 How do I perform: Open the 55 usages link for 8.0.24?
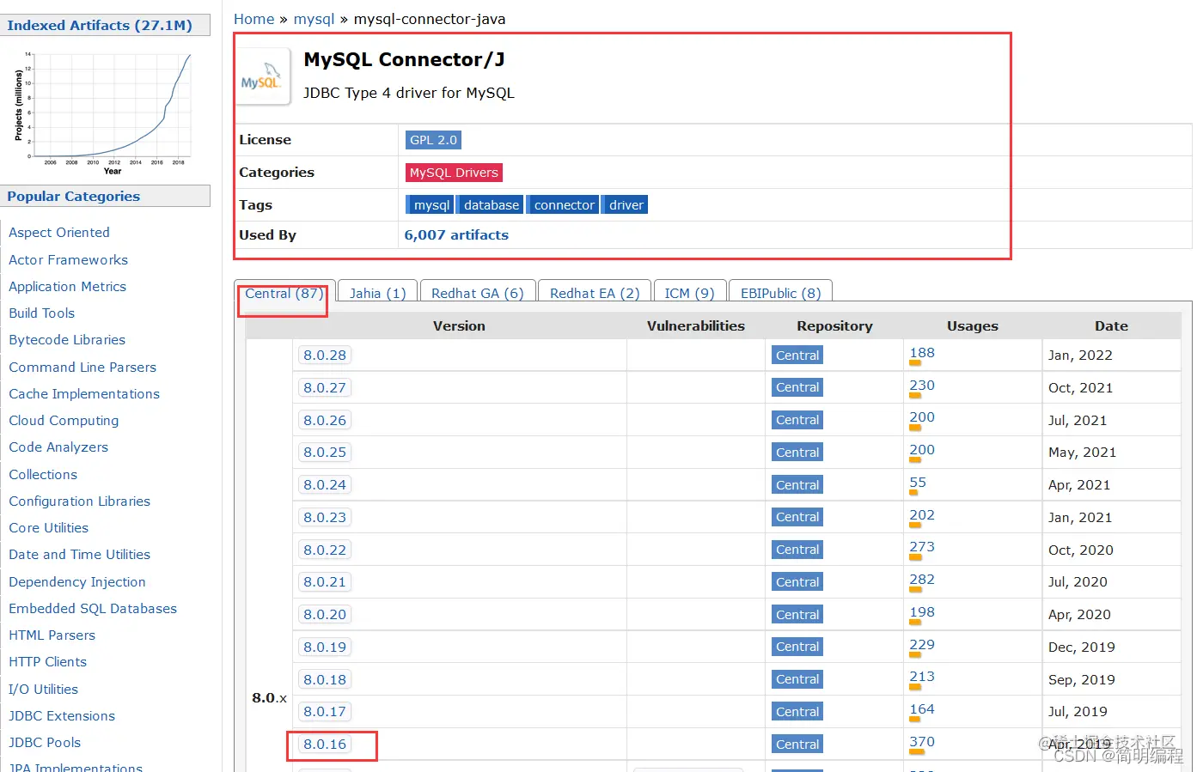click(x=918, y=483)
